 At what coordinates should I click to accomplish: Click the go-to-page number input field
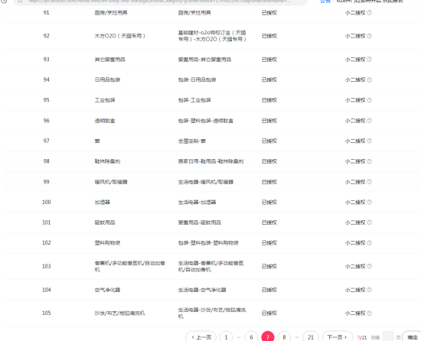coord(388,336)
